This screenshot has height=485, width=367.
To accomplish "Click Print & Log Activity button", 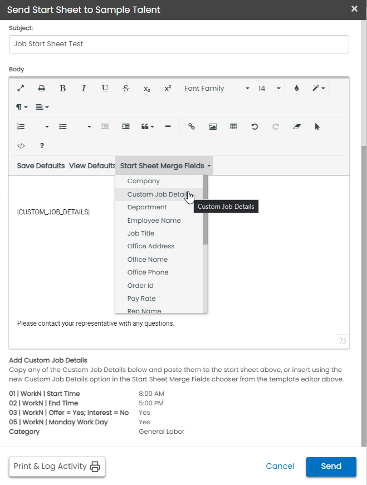I will tap(57, 467).
